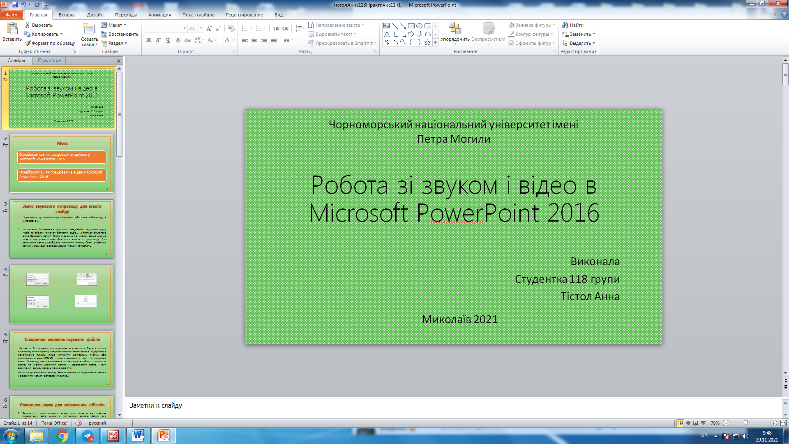Click Упорядочить arrange button
This screenshot has height=444, width=789.
(x=455, y=32)
